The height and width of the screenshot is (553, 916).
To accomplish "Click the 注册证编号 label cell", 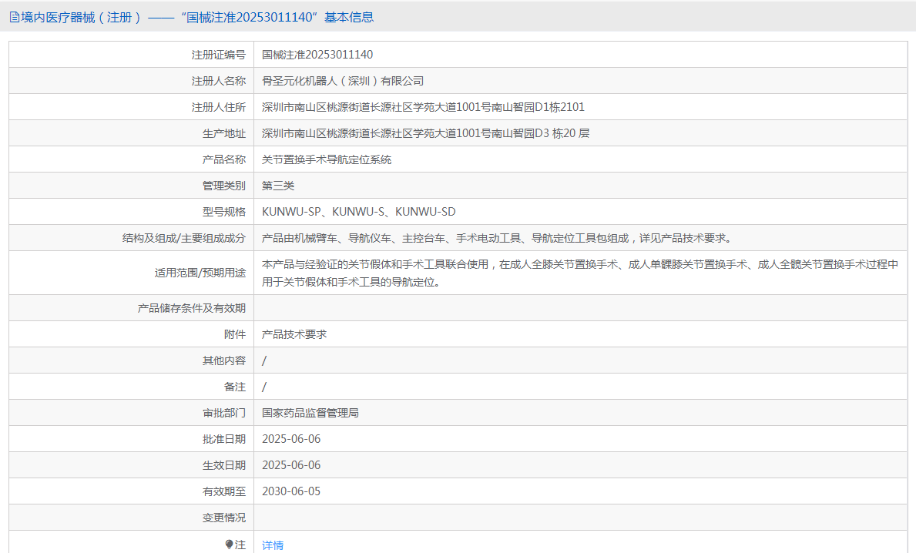I will (132, 55).
